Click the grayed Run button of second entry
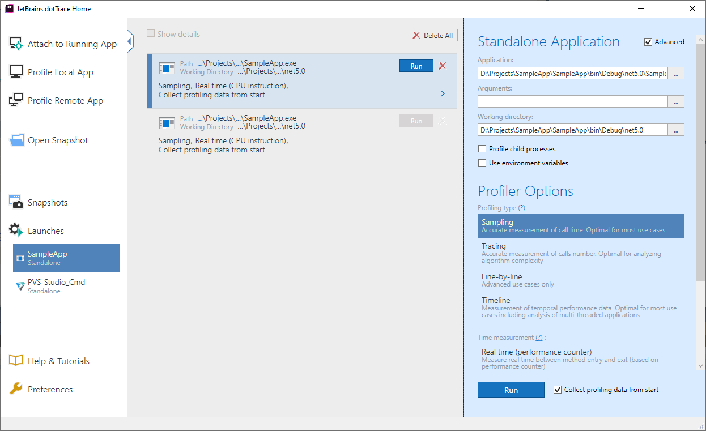706x431 pixels. pyautogui.click(x=416, y=121)
